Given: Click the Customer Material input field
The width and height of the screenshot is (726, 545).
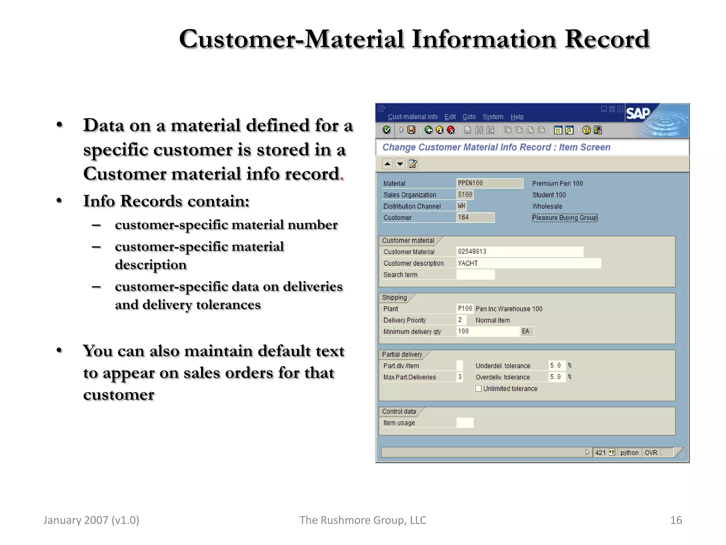Looking at the screenshot, I should [x=520, y=252].
